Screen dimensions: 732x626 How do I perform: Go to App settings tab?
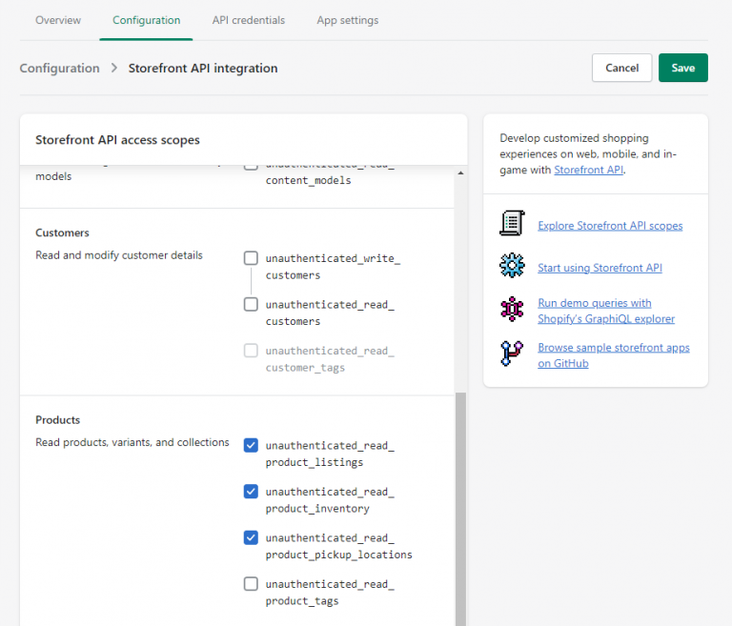pyautogui.click(x=347, y=20)
